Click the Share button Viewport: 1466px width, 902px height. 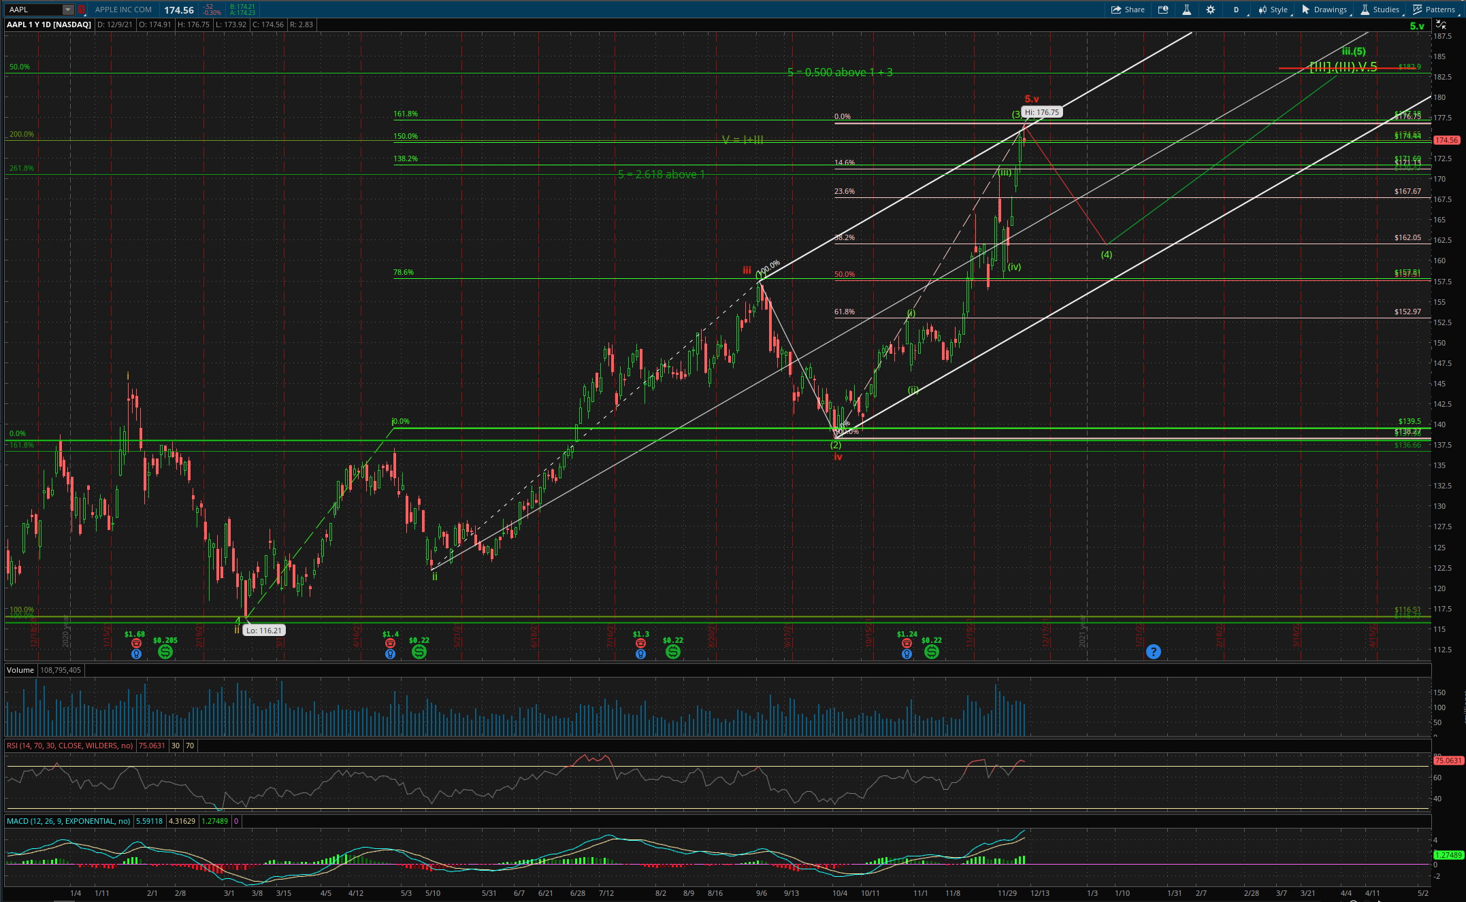point(1128,10)
